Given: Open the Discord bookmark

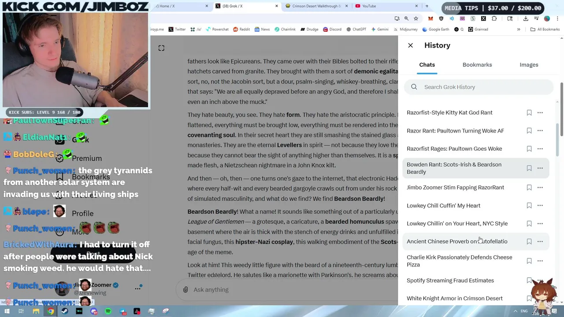Looking at the screenshot, I should tap(332, 29).
